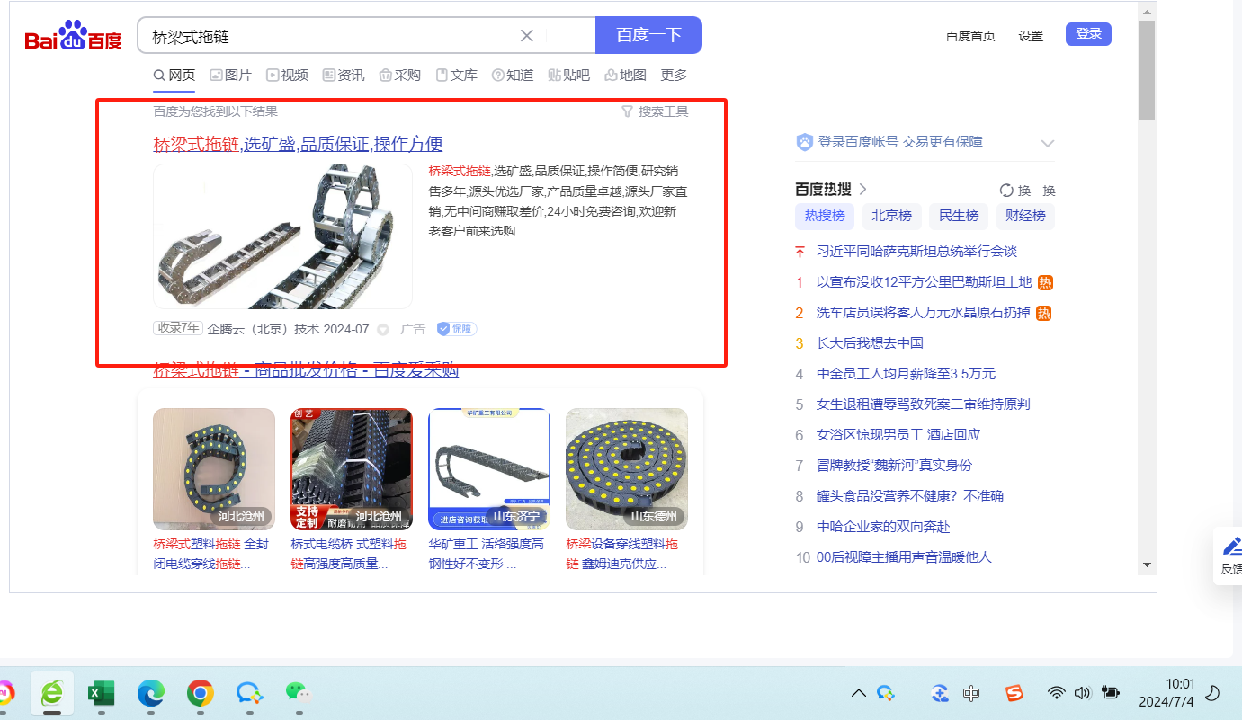The image size is (1242, 720).
Task: Switch to the 地图 results tab
Action: click(626, 76)
